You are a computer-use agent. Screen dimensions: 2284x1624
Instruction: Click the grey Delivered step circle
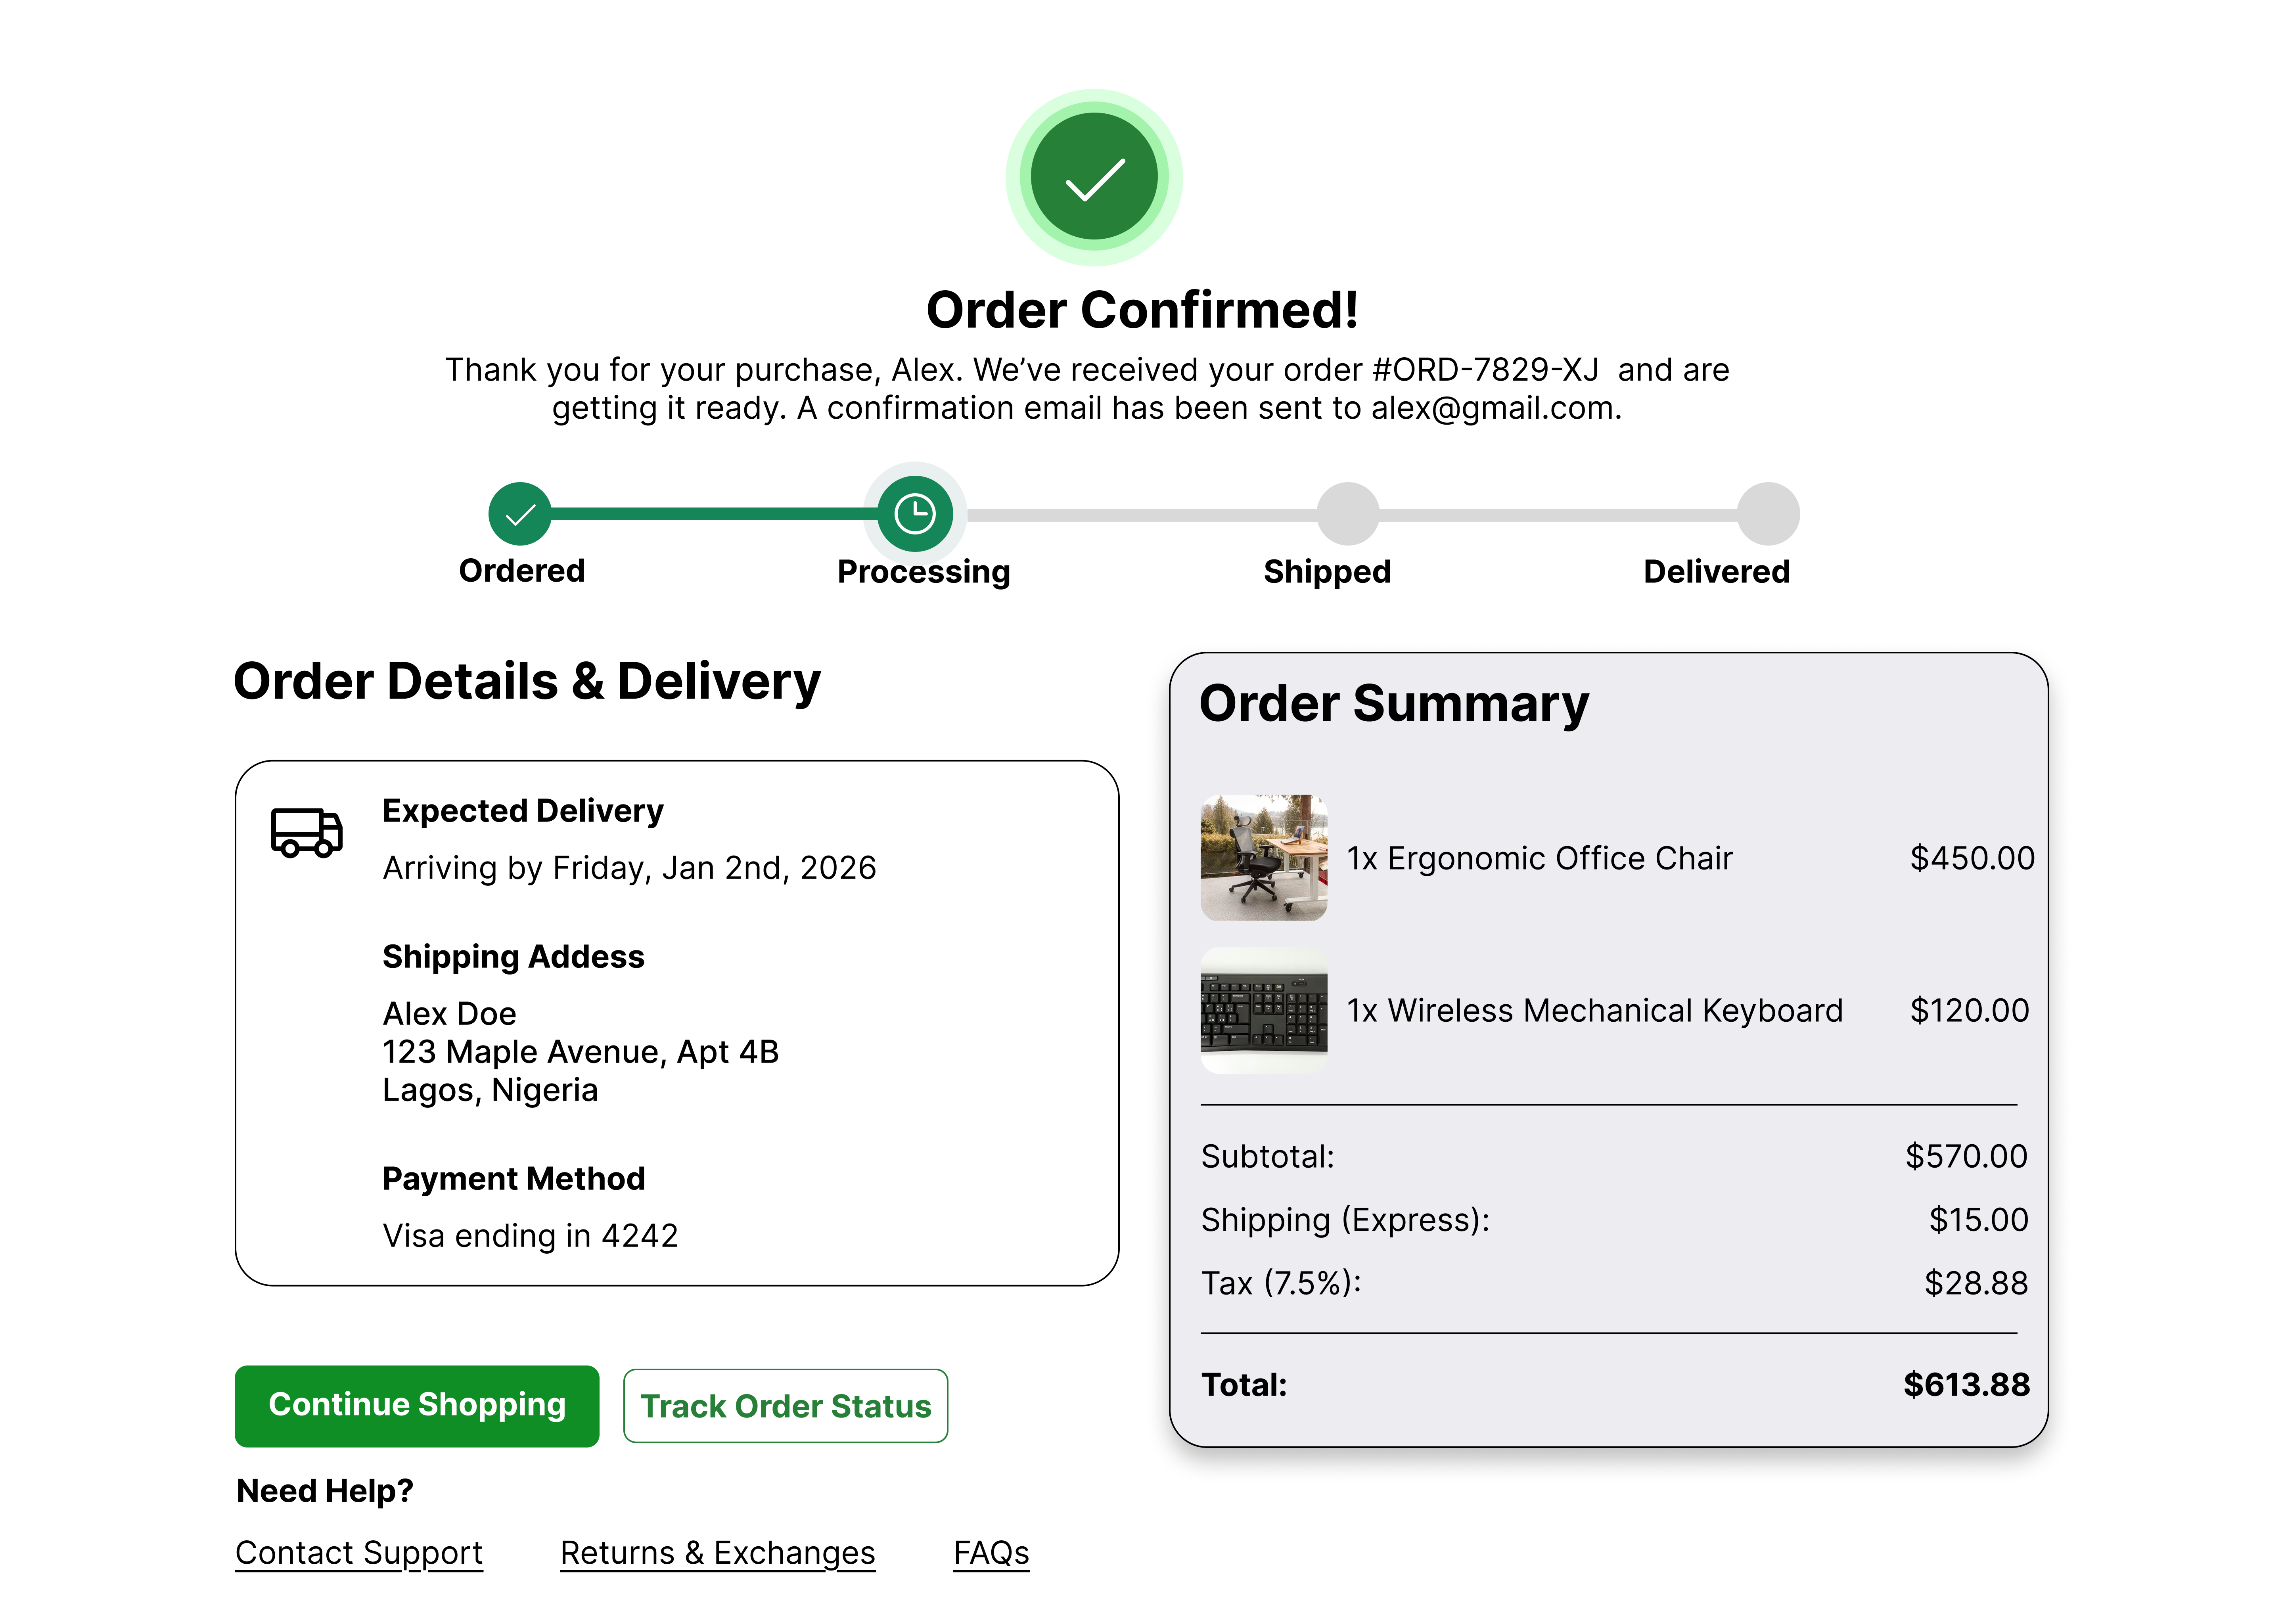pyautogui.click(x=1768, y=514)
